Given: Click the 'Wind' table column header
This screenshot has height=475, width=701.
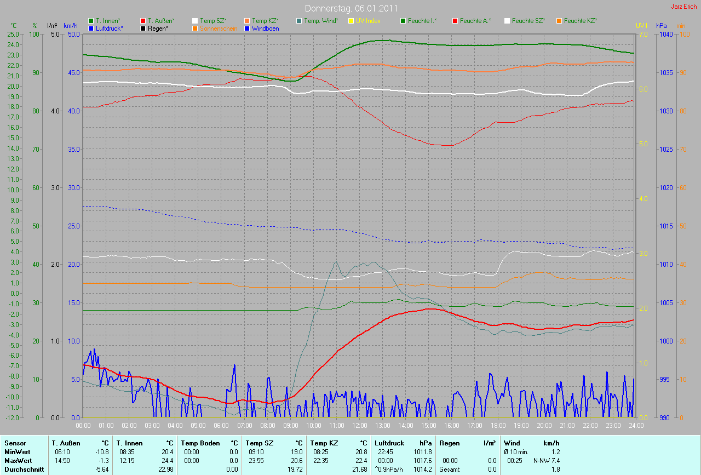Looking at the screenshot, I should 512,443.
